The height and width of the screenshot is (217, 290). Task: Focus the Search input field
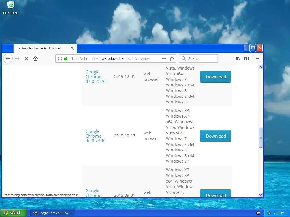tap(198, 58)
